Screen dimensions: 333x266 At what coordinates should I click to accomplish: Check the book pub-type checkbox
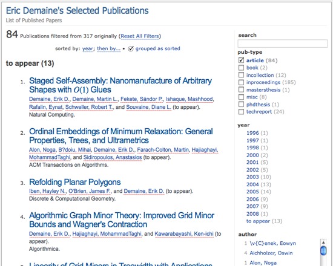click(x=241, y=68)
